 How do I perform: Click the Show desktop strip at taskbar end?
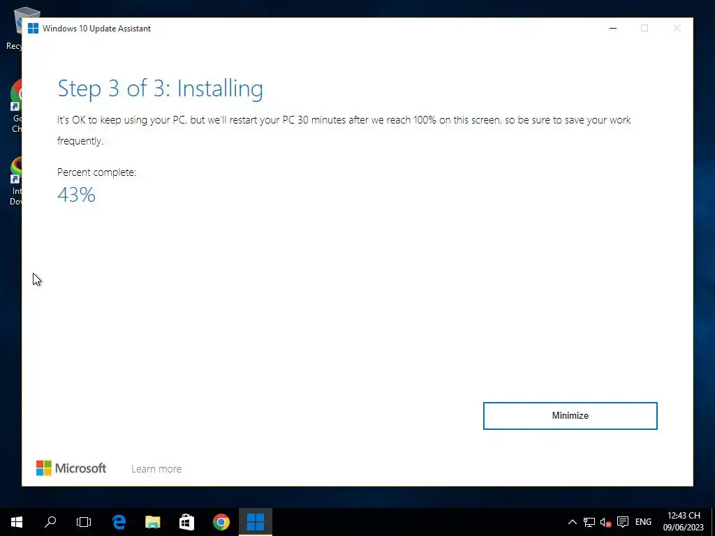[x=713, y=522]
